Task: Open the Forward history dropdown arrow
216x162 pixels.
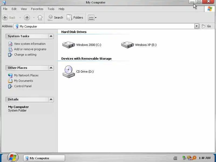Action: click(x=33, y=18)
